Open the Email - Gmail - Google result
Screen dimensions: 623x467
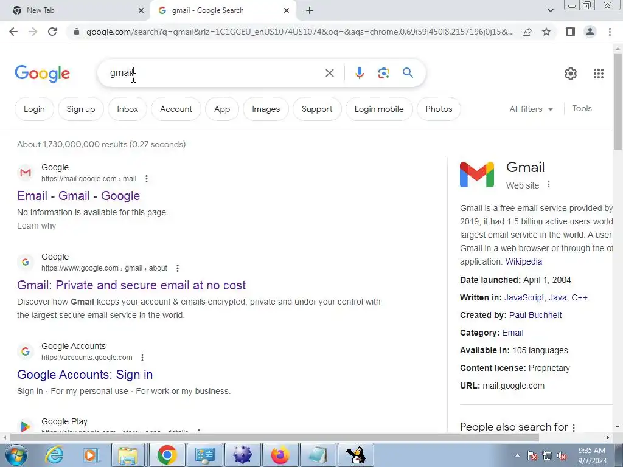78,196
